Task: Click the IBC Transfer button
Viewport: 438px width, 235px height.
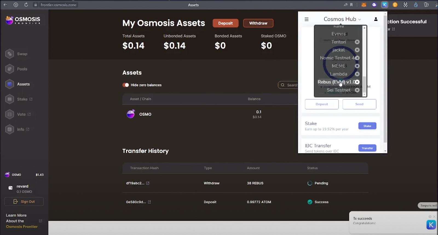Action: click(367, 148)
